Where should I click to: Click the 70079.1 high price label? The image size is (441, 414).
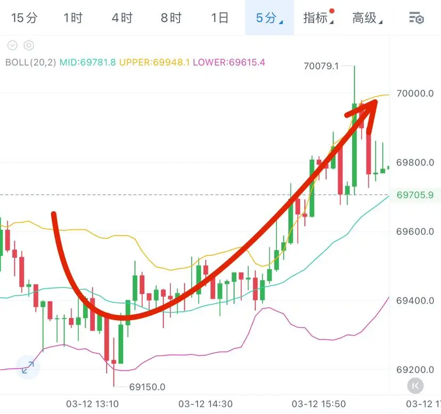[321, 66]
